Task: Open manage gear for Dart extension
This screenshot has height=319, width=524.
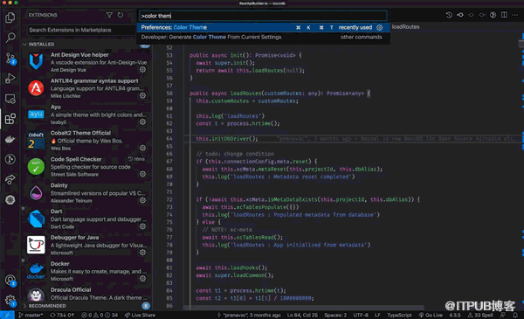Action: point(142,226)
